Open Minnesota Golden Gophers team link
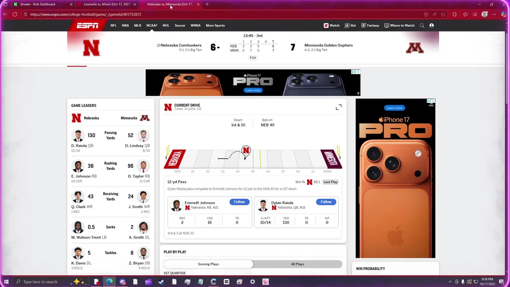The width and height of the screenshot is (510, 287). point(328,45)
